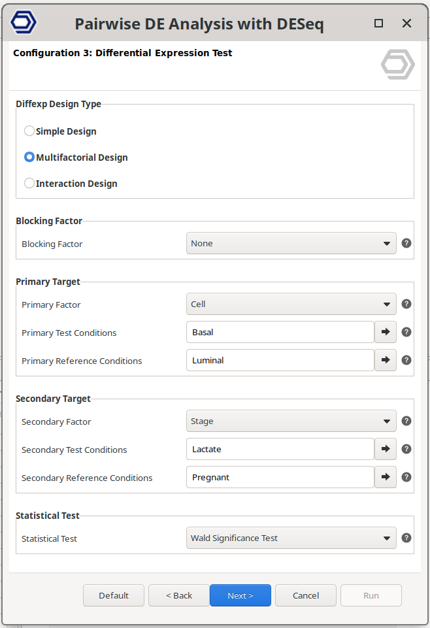Image resolution: width=430 pixels, height=628 pixels.
Task: Maximize the DESeq wizard window
Action: [378, 24]
